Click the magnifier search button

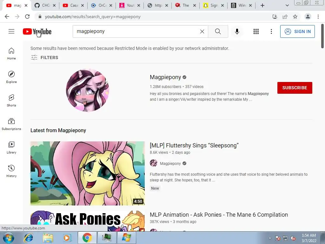(x=218, y=31)
